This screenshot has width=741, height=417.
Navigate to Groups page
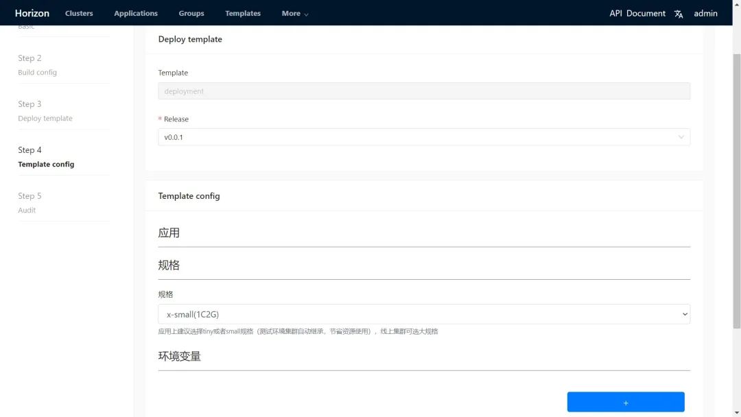coord(191,13)
